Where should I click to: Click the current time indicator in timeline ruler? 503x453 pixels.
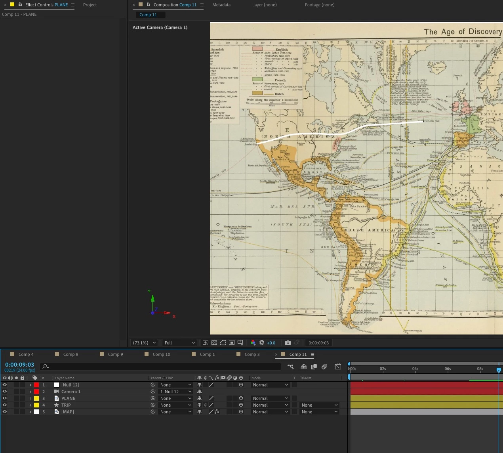[499, 370]
